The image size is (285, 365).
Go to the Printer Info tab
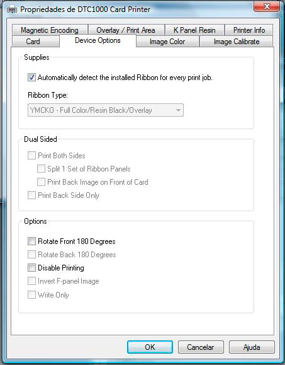coord(249,30)
